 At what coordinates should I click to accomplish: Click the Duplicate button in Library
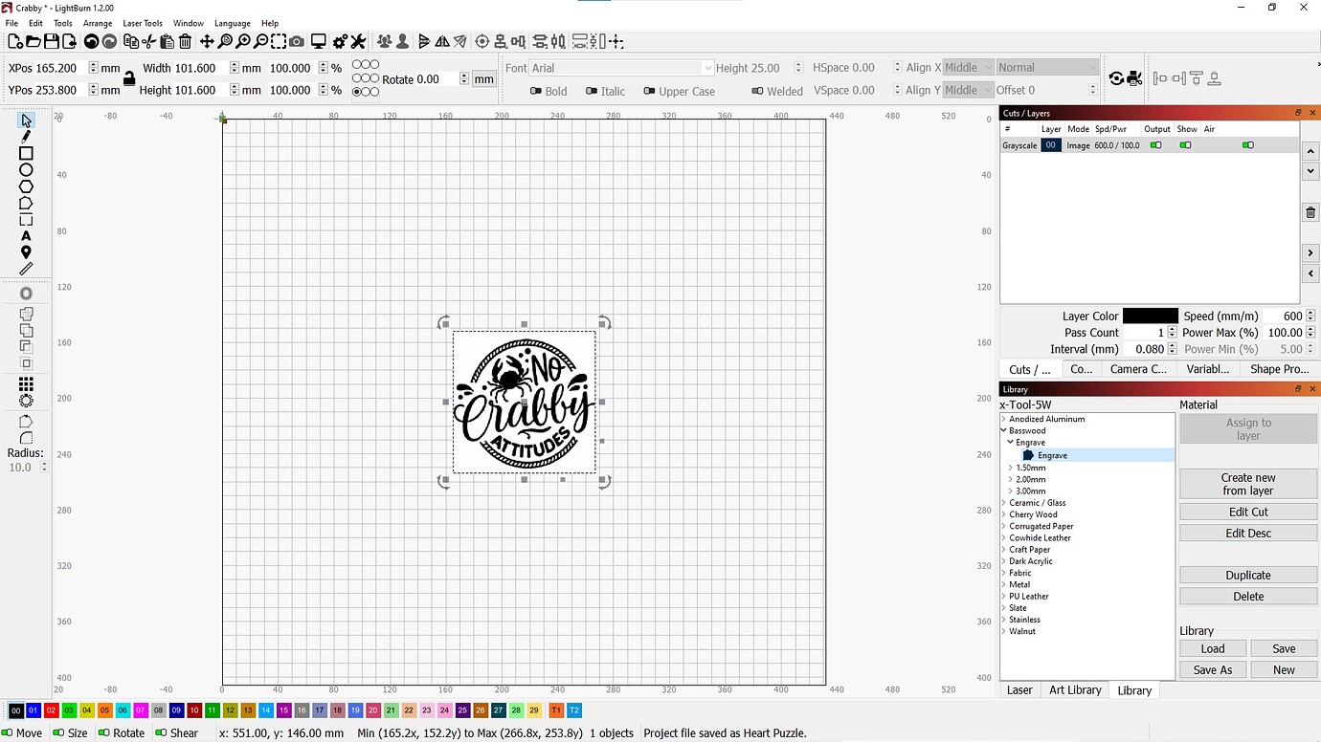(1247, 575)
